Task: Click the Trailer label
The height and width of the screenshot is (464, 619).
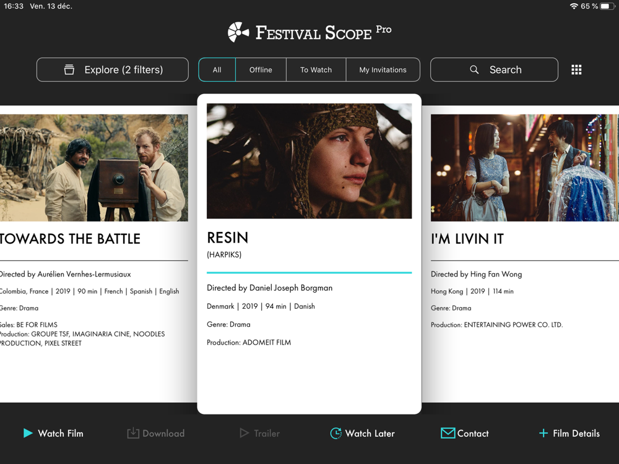Action: coord(267,433)
